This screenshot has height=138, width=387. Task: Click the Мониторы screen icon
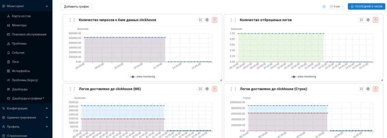pos(8,25)
